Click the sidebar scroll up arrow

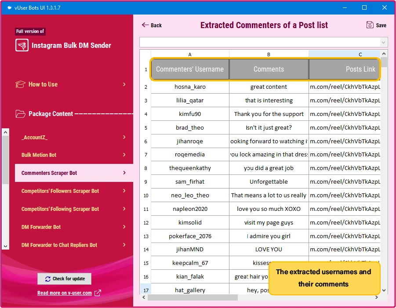[6, 132]
